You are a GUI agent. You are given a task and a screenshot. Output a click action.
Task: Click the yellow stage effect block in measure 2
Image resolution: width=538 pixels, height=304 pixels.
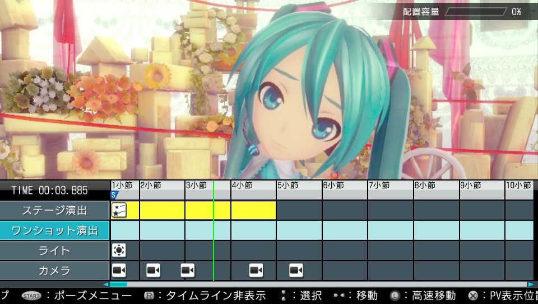(162, 210)
